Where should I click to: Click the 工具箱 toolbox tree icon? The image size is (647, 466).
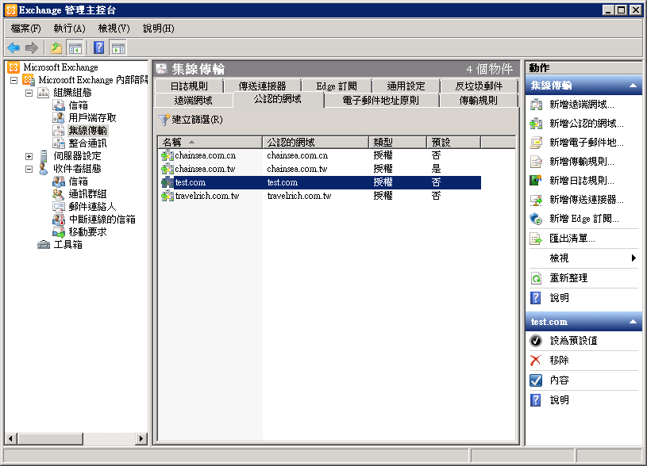click(x=44, y=245)
